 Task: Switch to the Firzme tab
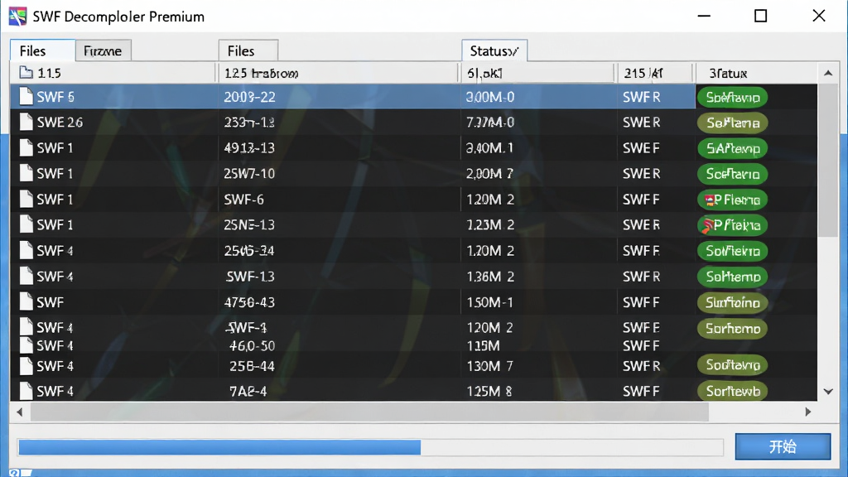(103, 51)
